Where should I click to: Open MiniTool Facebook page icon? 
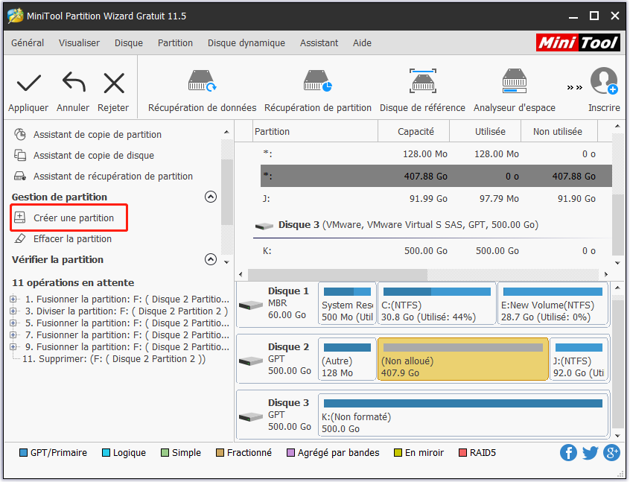point(568,453)
